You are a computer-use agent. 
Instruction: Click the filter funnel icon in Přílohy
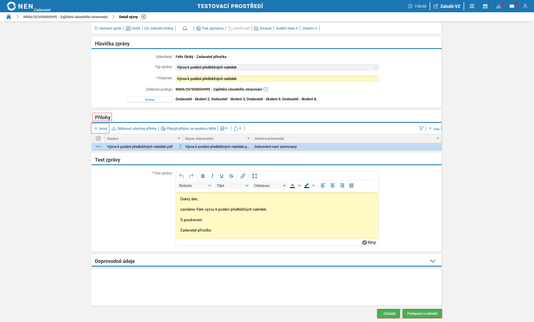tap(421, 128)
